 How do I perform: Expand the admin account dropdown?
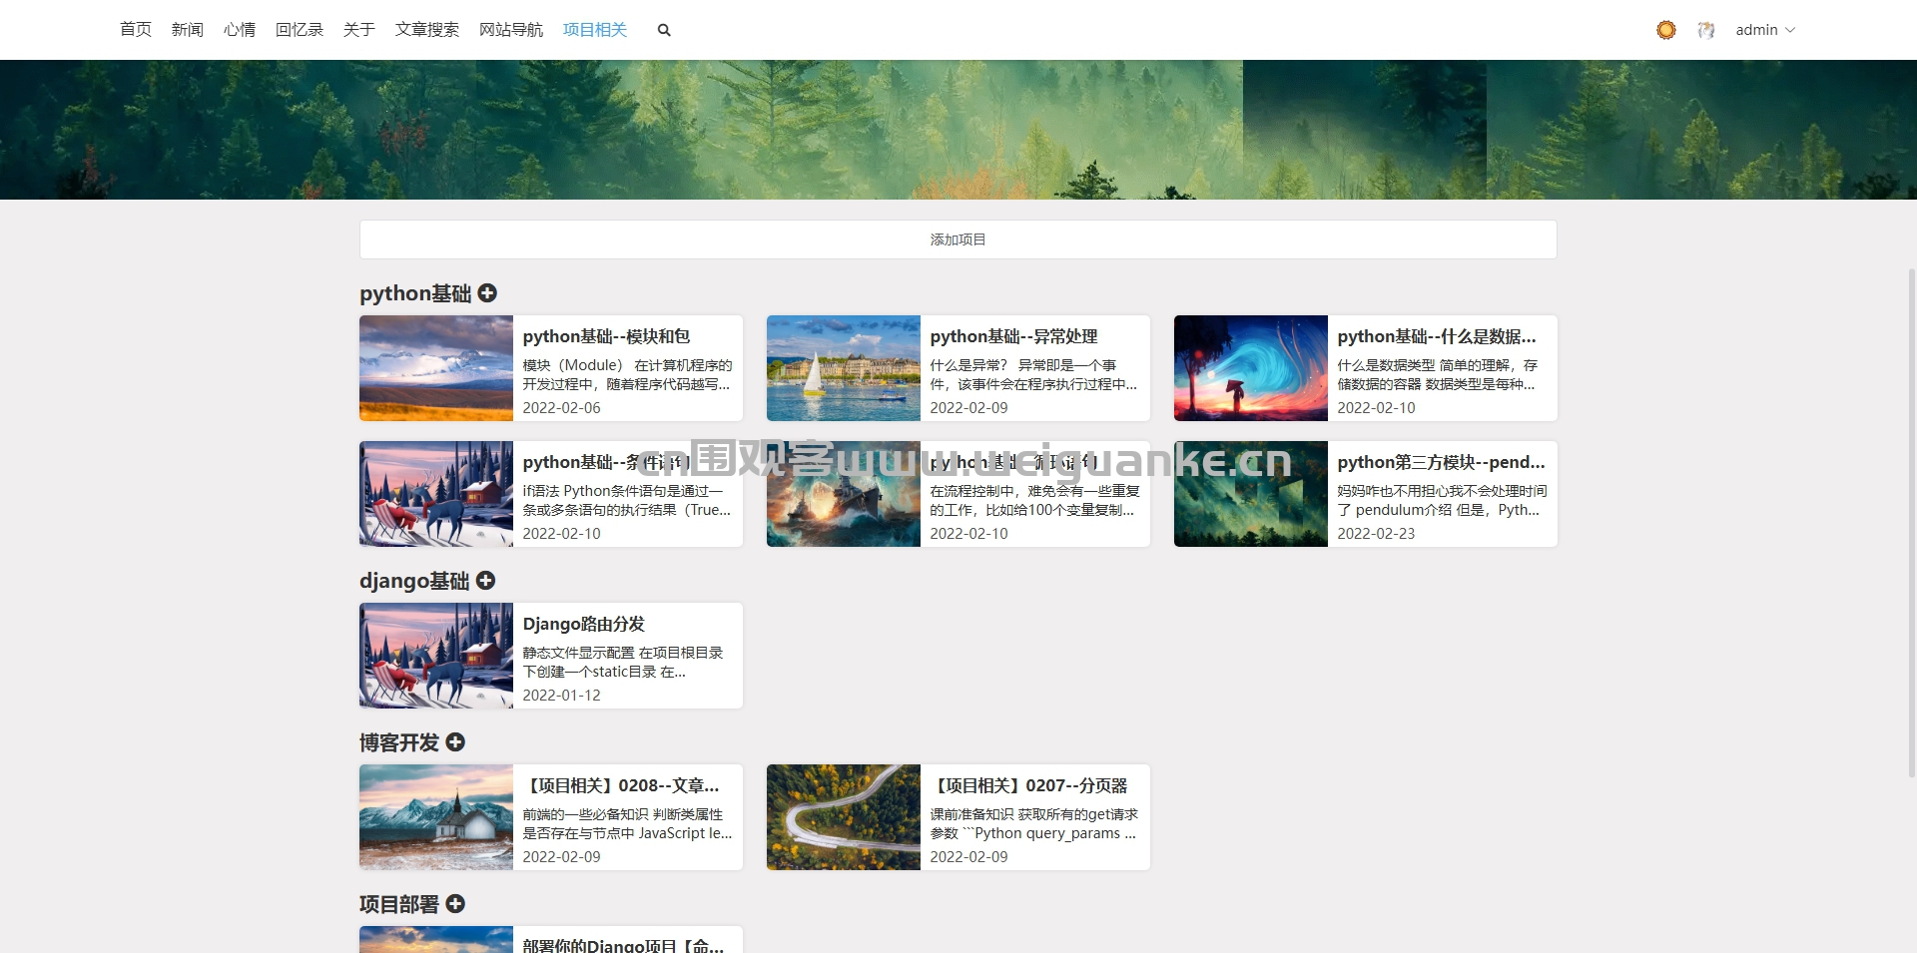1765,30
